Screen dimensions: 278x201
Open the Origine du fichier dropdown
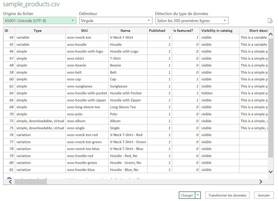coord(40,21)
